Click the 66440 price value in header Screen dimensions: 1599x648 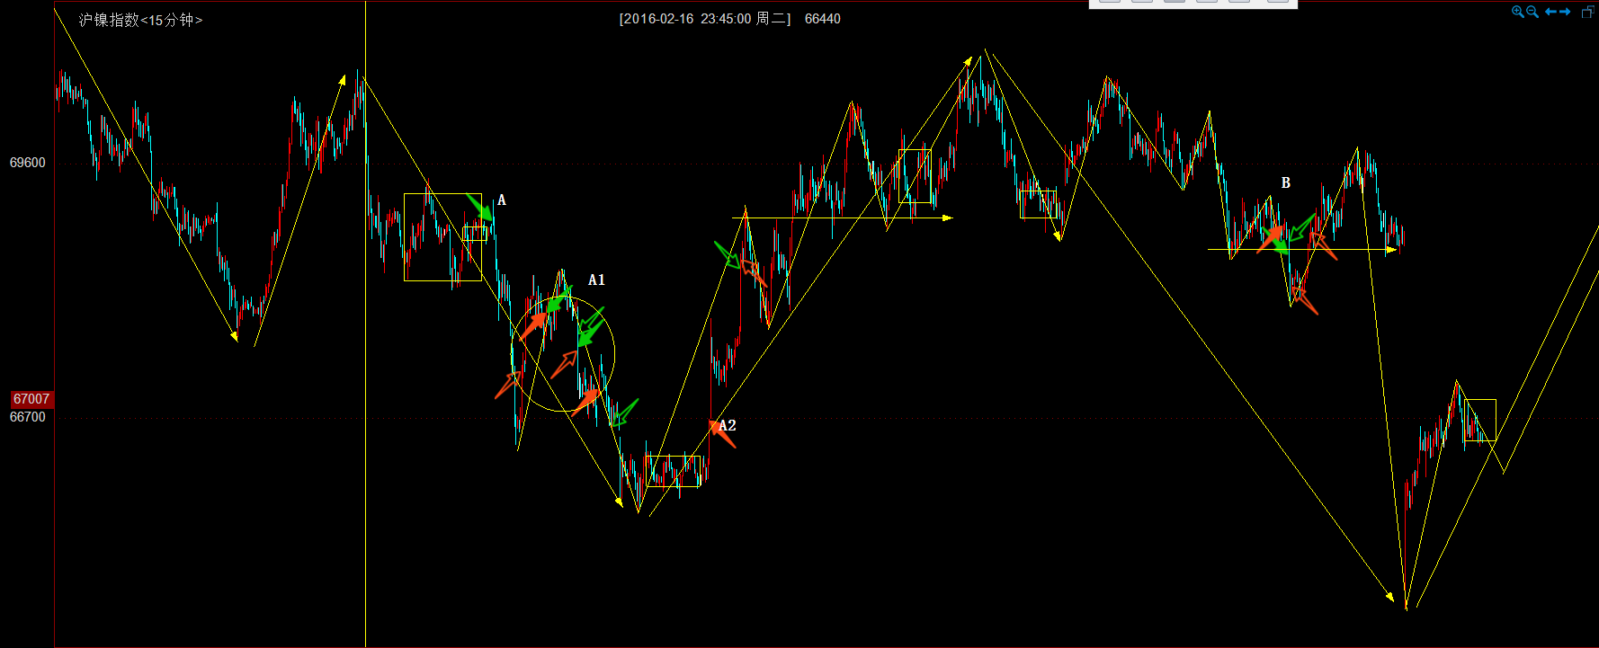(822, 19)
